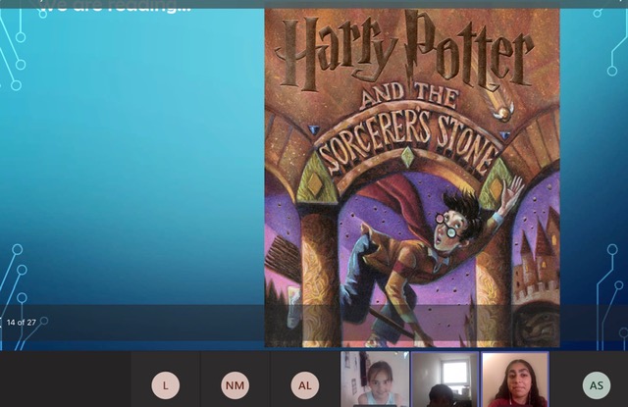Click the '14 of 27' slide counter

(22, 322)
